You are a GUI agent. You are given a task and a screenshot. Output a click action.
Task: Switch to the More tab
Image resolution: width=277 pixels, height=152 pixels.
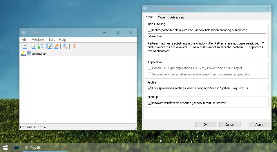161,17
